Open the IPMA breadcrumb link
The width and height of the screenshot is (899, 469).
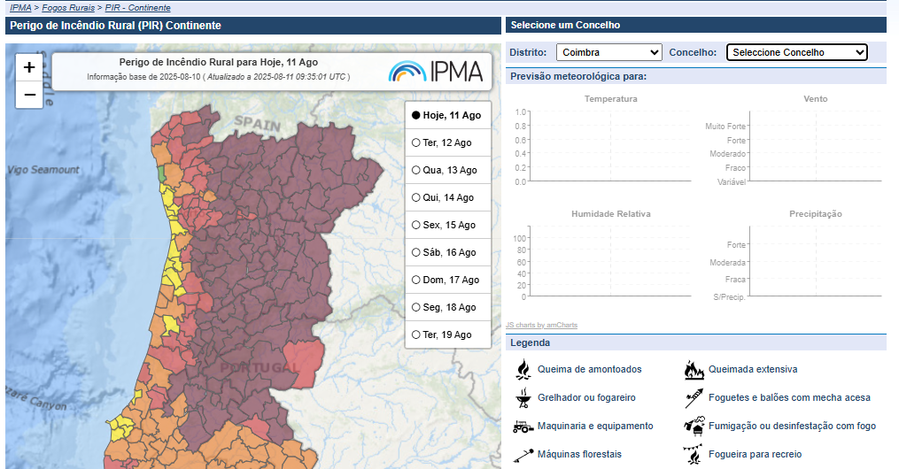20,7
